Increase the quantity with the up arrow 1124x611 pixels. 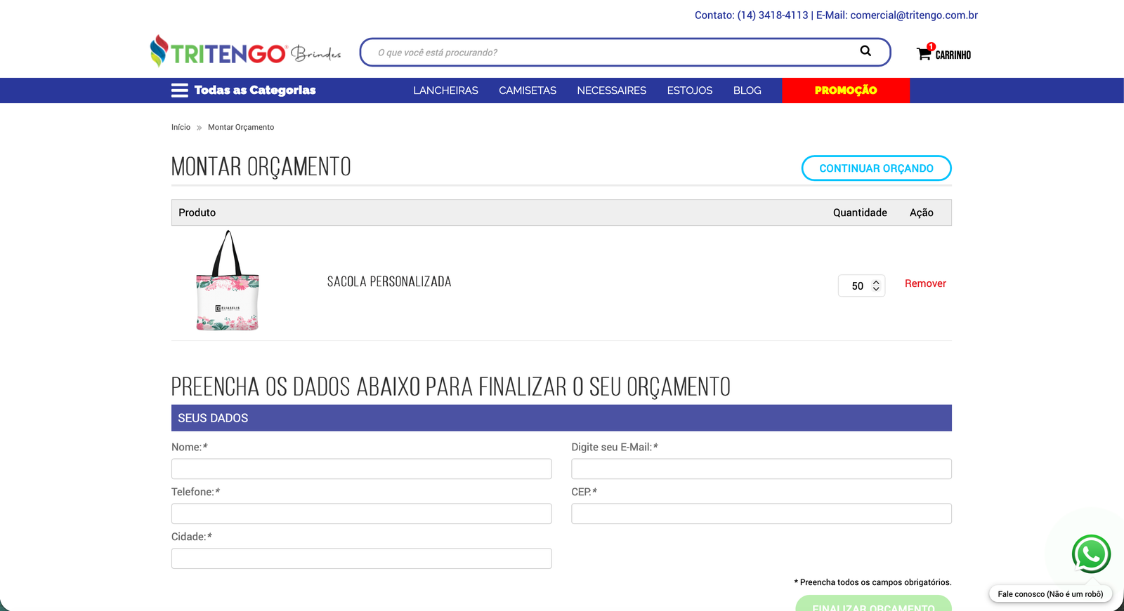[x=876, y=282]
